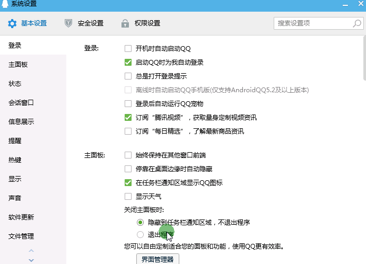Minimize the 系统设置 window
This screenshot has width=366, height=264.
point(345,5)
